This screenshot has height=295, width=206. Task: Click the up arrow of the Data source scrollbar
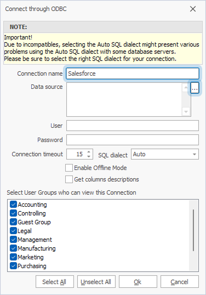186,88
